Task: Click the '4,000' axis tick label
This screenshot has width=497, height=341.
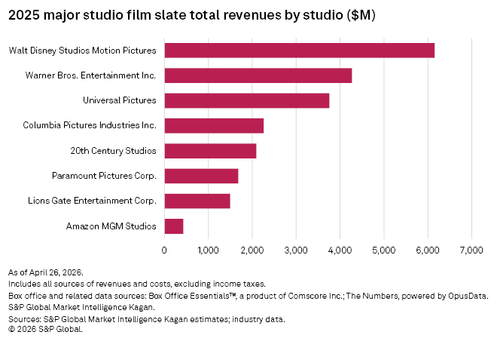Action: [x=340, y=250]
